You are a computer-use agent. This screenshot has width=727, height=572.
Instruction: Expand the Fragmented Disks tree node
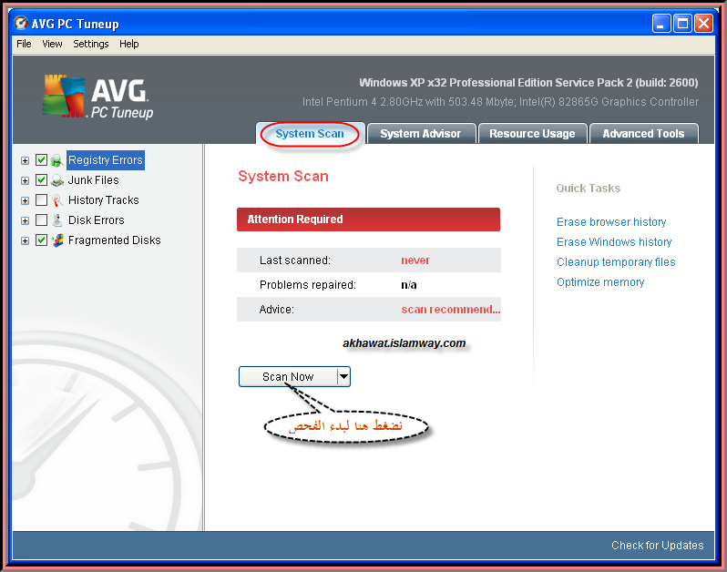pyautogui.click(x=25, y=240)
